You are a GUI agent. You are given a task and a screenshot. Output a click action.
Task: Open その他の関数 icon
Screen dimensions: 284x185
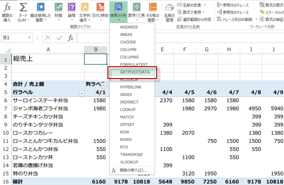153,7
